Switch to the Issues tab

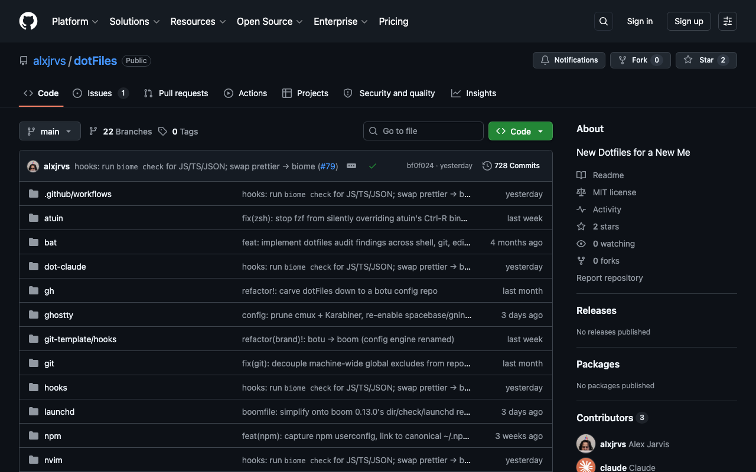point(100,93)
